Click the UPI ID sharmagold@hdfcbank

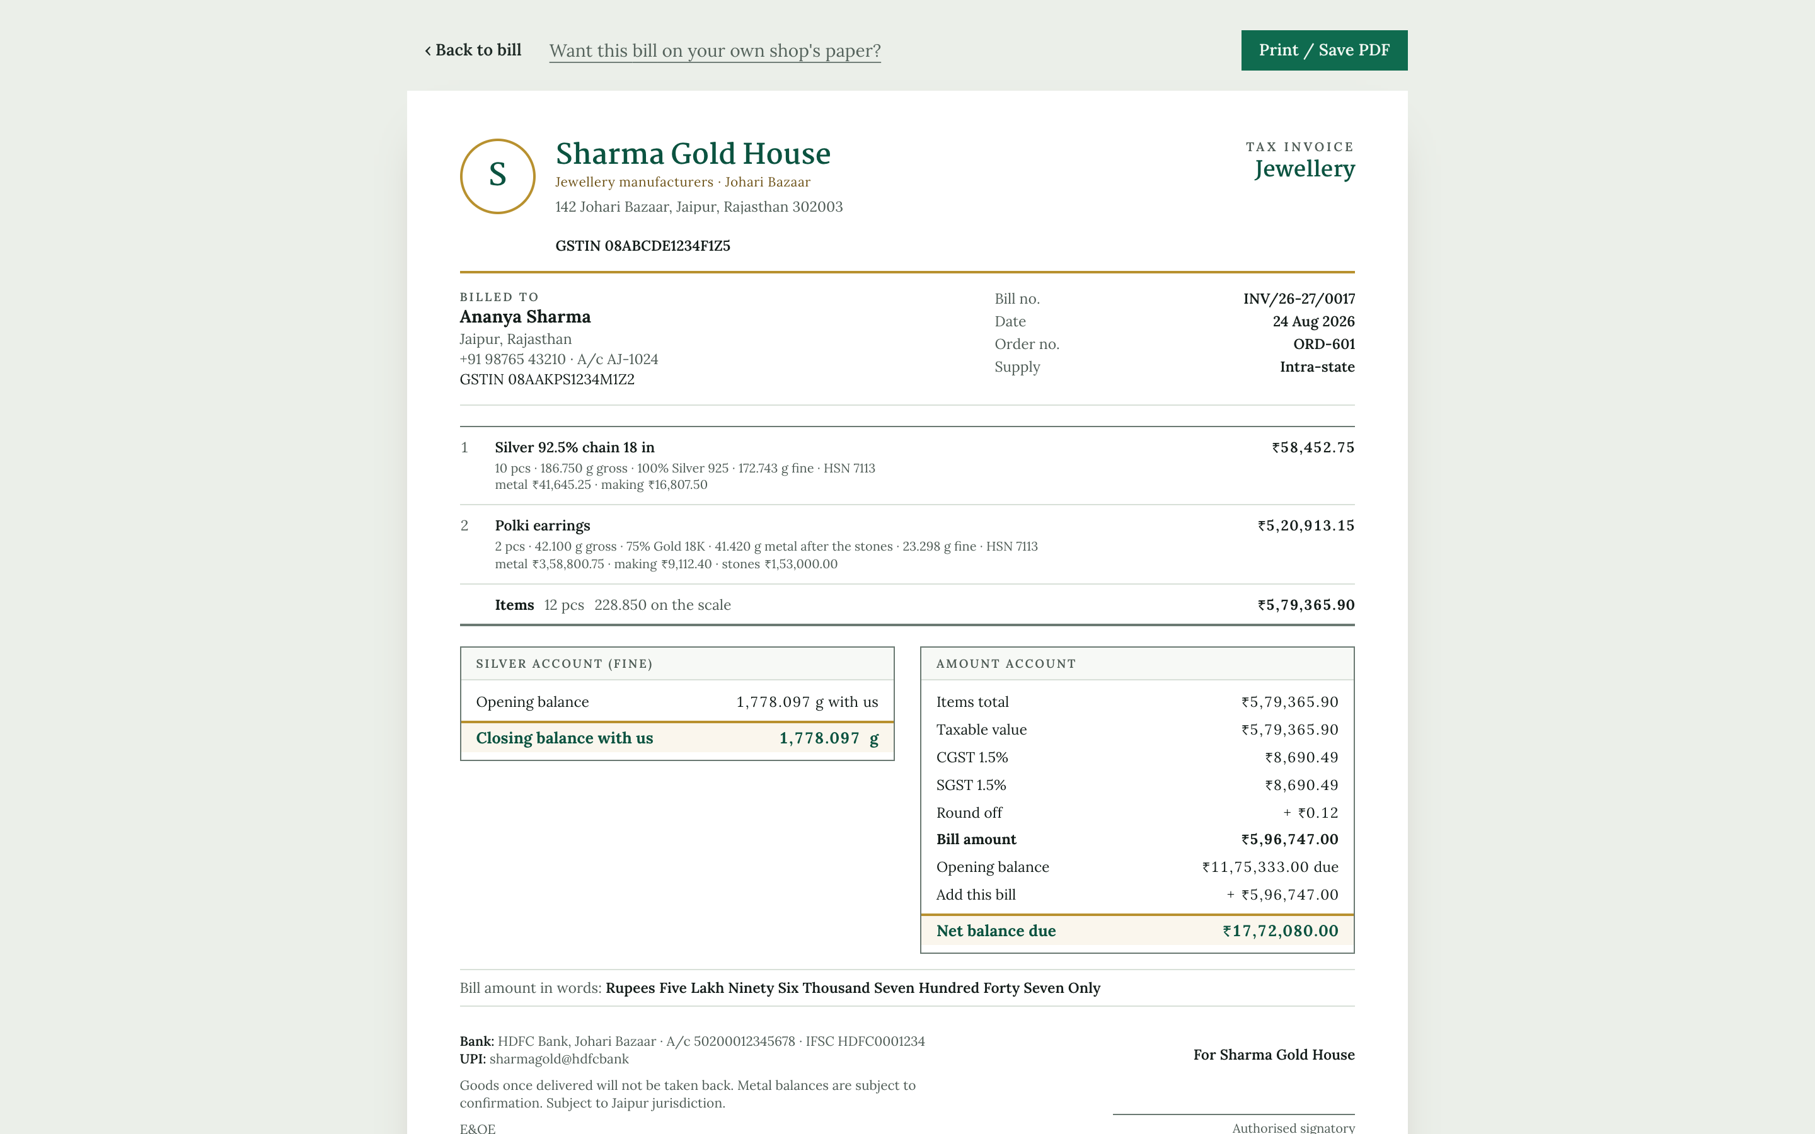coord(559,1059)
